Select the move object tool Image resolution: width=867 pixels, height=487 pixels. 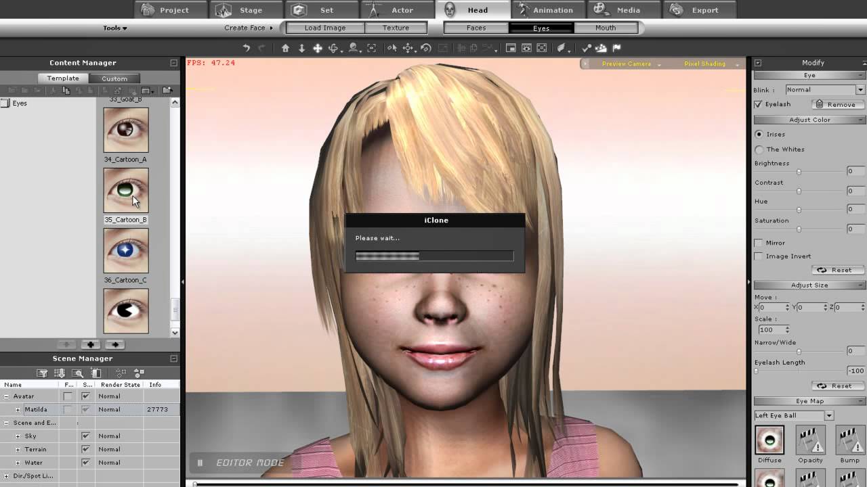[408, 48]
